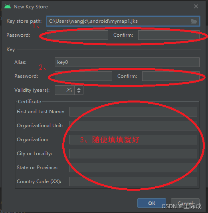Click the State or Province field
The height and width of the screenshot is (213, 208).
(133, 168)
